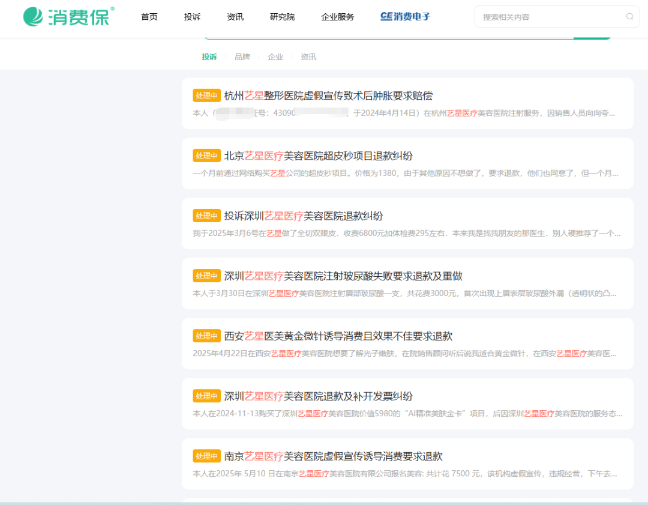
Task: Click the 消费保 logo
Action: 68,17
